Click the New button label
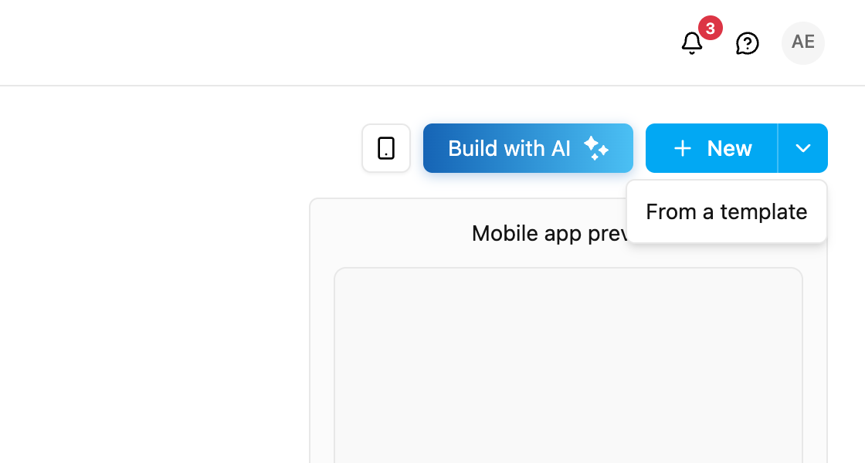The height and width of the screenshot is (463, 865). tap(729, 148)
